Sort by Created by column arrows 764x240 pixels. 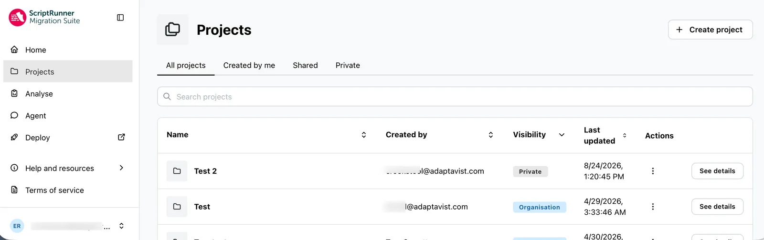tap(490, 135)
